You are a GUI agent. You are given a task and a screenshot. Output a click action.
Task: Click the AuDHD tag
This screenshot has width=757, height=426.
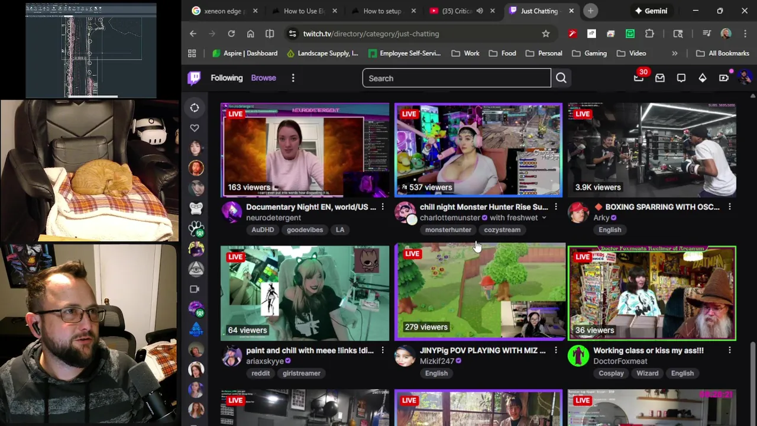click(263, 230)
